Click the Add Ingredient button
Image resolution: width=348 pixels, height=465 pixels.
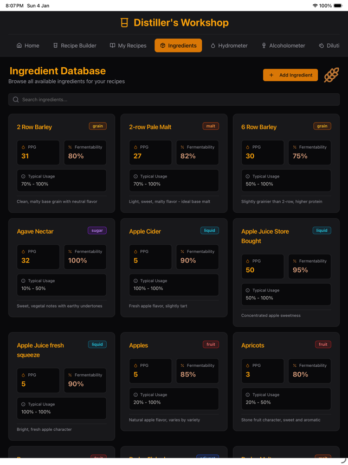coord(291,75)
